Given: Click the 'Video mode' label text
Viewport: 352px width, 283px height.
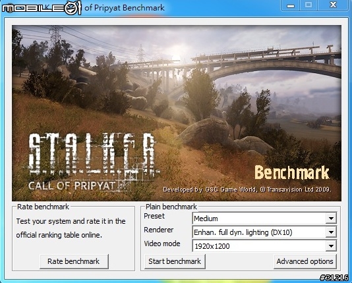Looking at the screenshot, I should (x=162, y=244).
